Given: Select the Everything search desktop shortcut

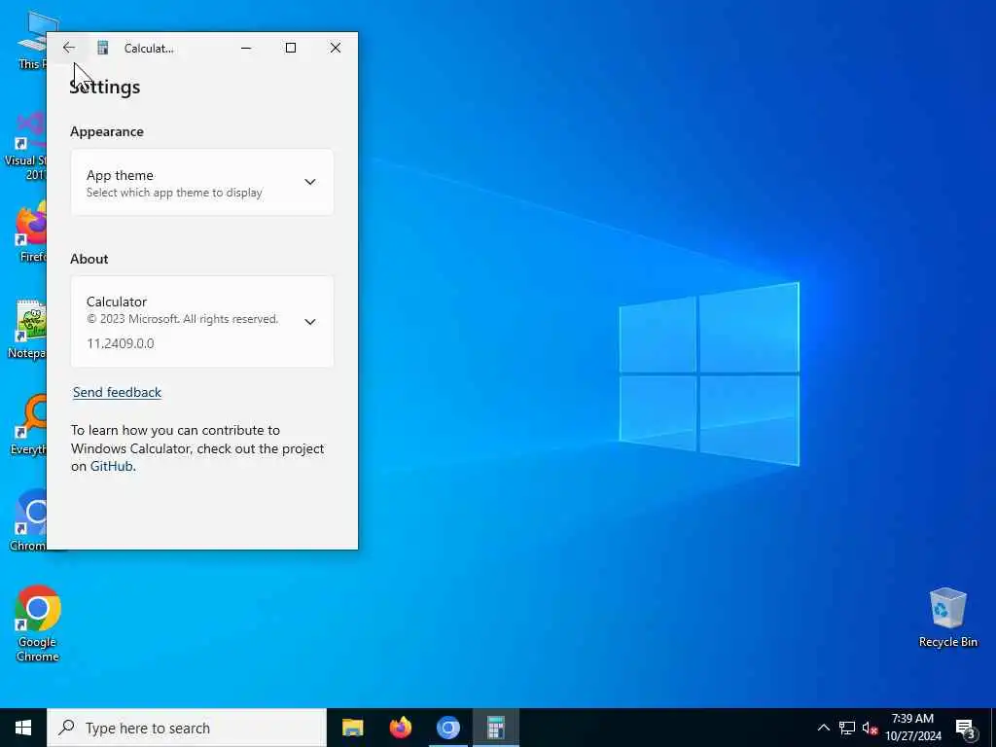Looking at the screenshot, I should tap(28, 426).
